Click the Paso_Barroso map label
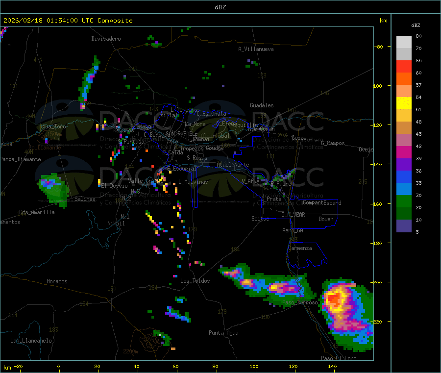The height and width of the screenshot is (373, 441). [x=300, y=302]
